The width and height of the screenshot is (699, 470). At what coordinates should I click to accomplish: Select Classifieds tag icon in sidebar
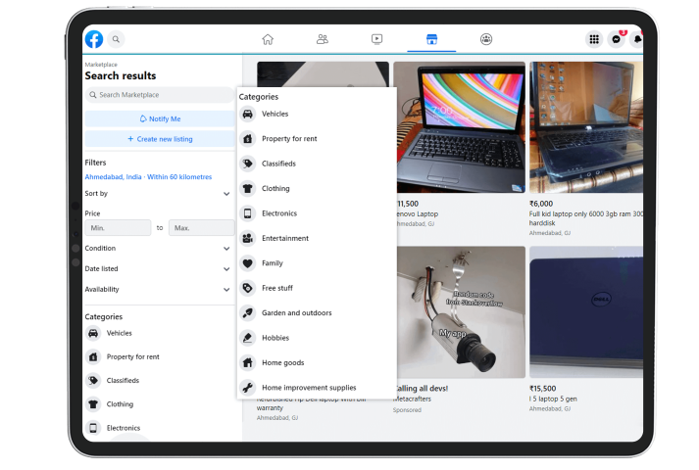point(93,381)
